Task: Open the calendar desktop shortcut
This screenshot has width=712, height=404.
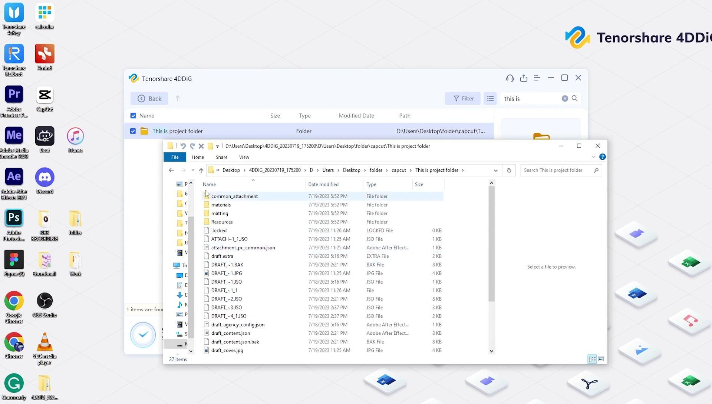Action: [44, 16]
